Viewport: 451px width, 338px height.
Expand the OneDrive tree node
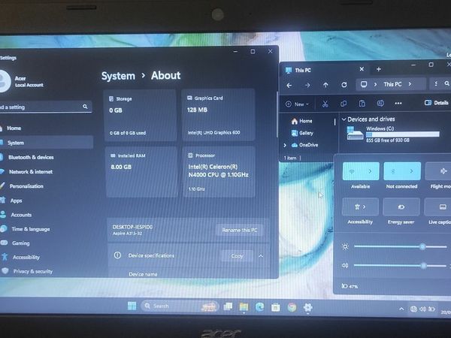coord(285,145)
